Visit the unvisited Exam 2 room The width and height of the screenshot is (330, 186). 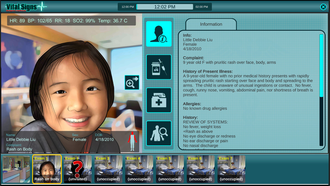(x=78, y=169)
